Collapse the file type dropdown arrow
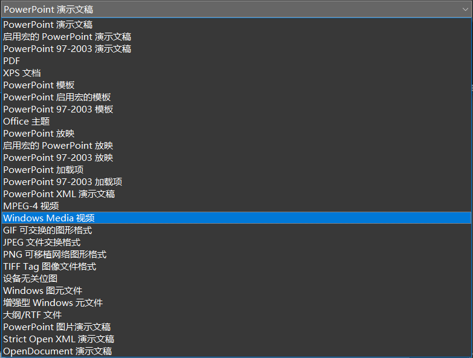This screenshot has width=473, height=358. tap(465, 9)
